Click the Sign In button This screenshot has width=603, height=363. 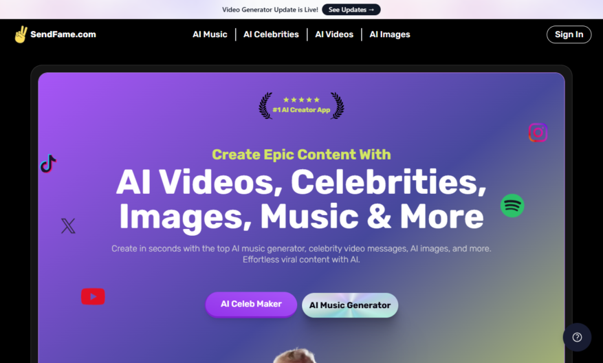pos(569,34)
